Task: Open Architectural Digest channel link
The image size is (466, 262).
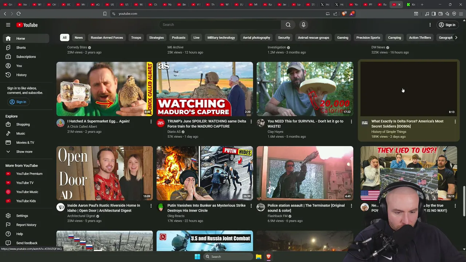Action: tap(81, 216)
